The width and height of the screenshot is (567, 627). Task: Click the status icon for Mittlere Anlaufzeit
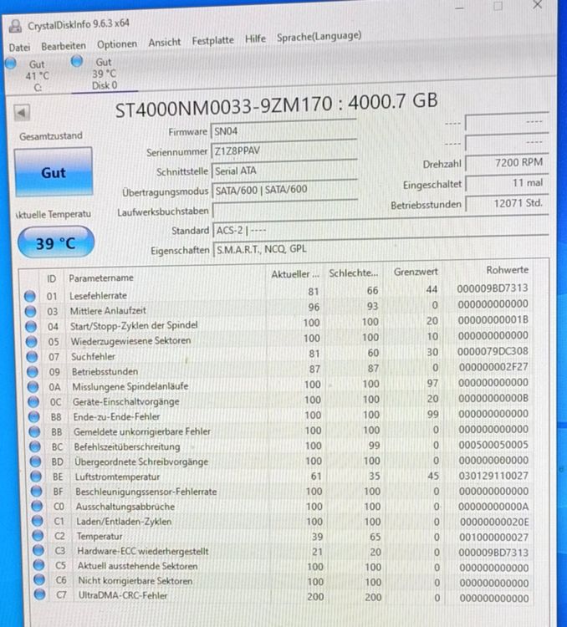(x=30, y=311)
